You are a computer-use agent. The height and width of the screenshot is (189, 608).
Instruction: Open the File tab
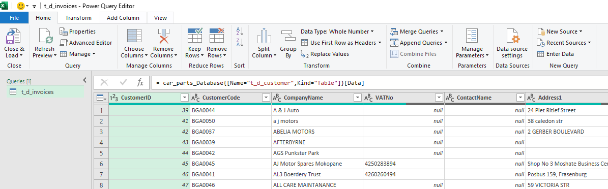click(x=14, y=18)
